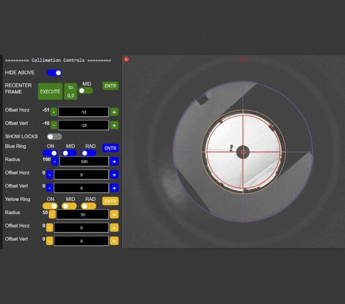The height and width of the screenshot is (304, 345).
Task: Click the frame Offset Vert field showing -10
Action: click(x=83, y=125)
